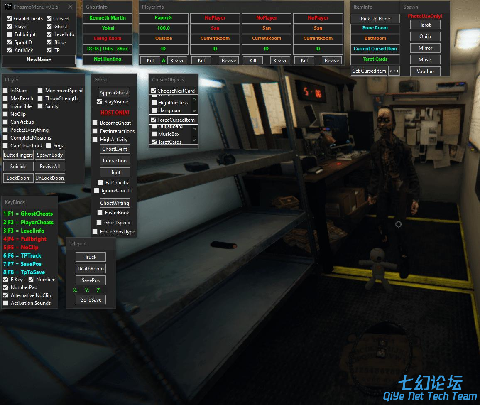Screen dimensions: 480x405
Task: Teleport using the Truck button
Action: pyautogui.click(x=91, y=257)
